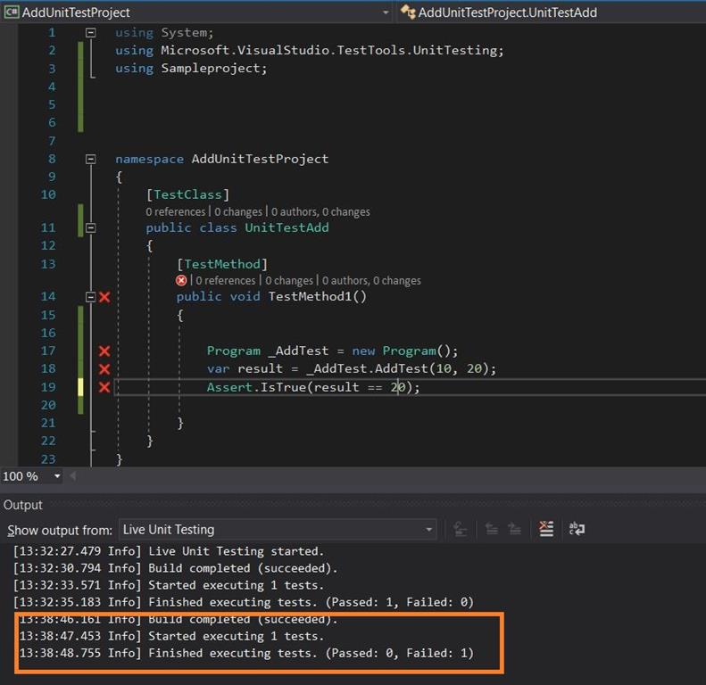This screenshot has height=685, width=706.
Task: Click the class icon beside AddUnitTestProject.UnitTestAdd
Action: click(408, 12)
